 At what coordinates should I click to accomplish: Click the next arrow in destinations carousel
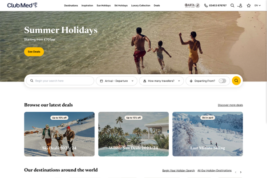[241, 172]
